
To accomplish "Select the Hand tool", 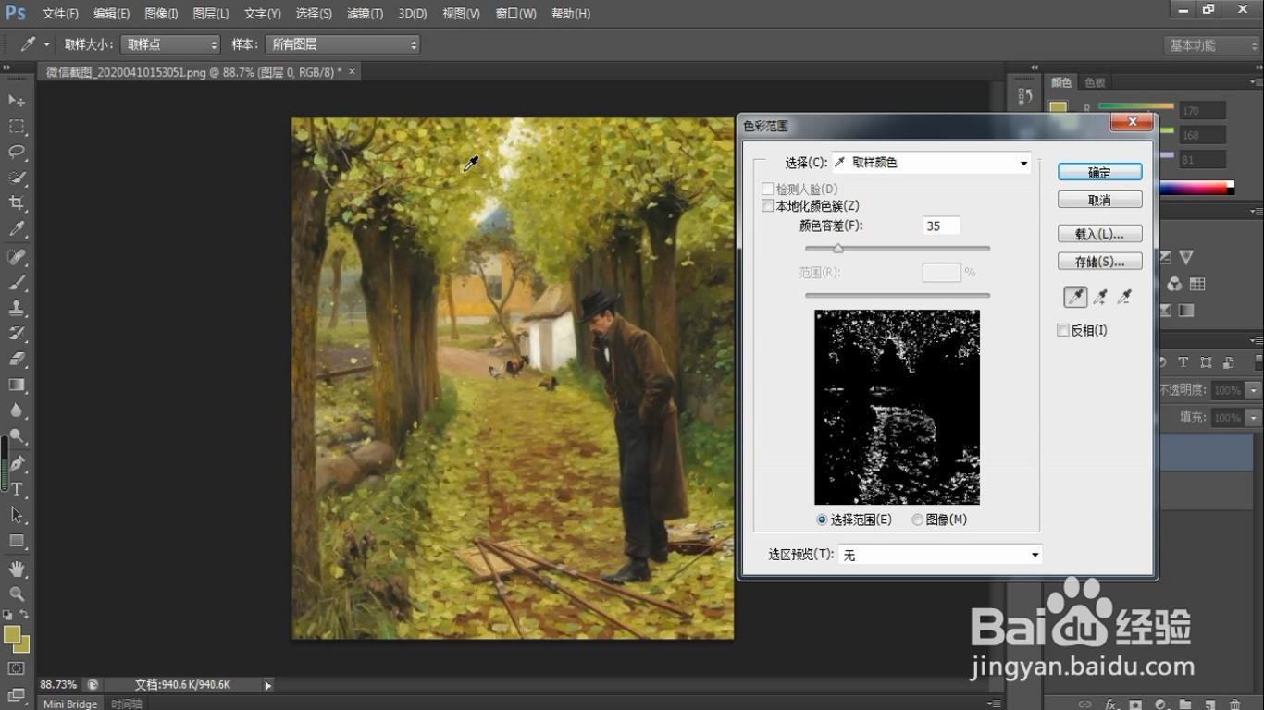I will tap(17, 569).
